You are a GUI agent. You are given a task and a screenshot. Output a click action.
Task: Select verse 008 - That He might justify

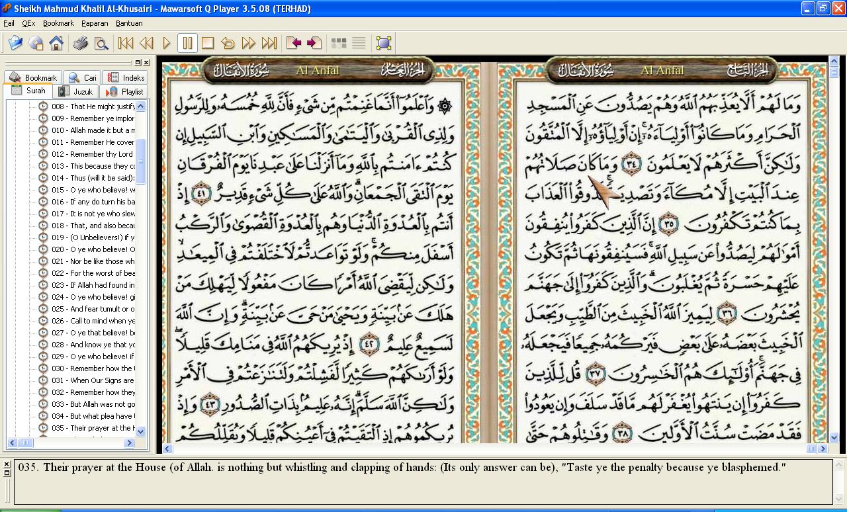click(x=93, y=107)
